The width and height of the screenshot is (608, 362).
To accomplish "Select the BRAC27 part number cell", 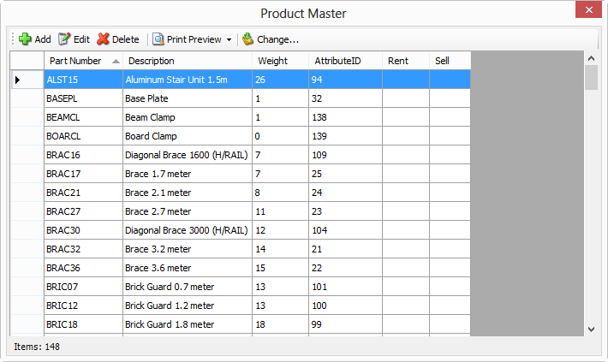I will click(83, 211).
